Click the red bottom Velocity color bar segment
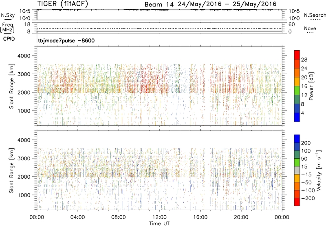326x226 pixels. 297,202
